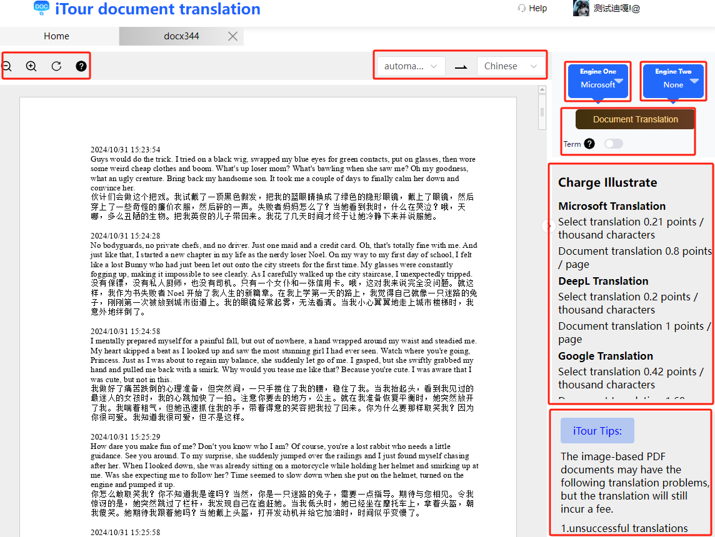Screen dimensions: 715x537
Task: Click the timestamp 2024/10/31 15:24:58
Action: coord(126,332)
